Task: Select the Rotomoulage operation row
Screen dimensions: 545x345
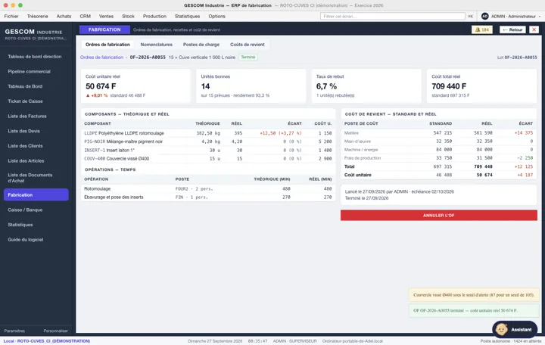Action: (x=208, y=189)
